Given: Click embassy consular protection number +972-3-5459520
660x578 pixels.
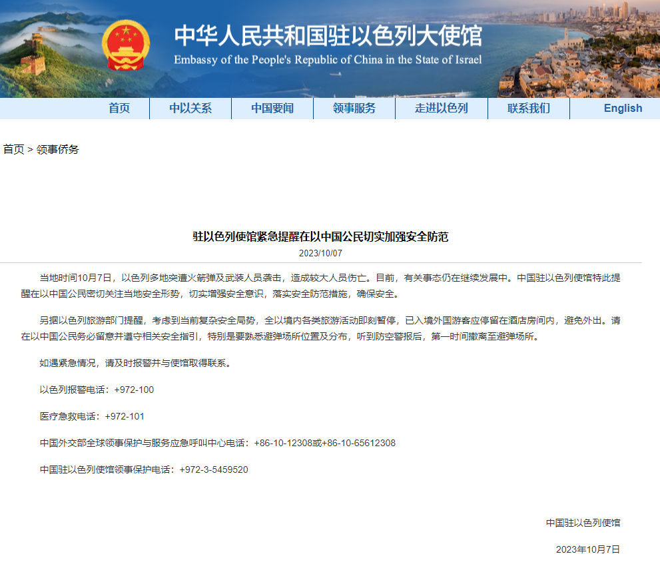Looking at the screenshot, I should click(x=214, y=469).
